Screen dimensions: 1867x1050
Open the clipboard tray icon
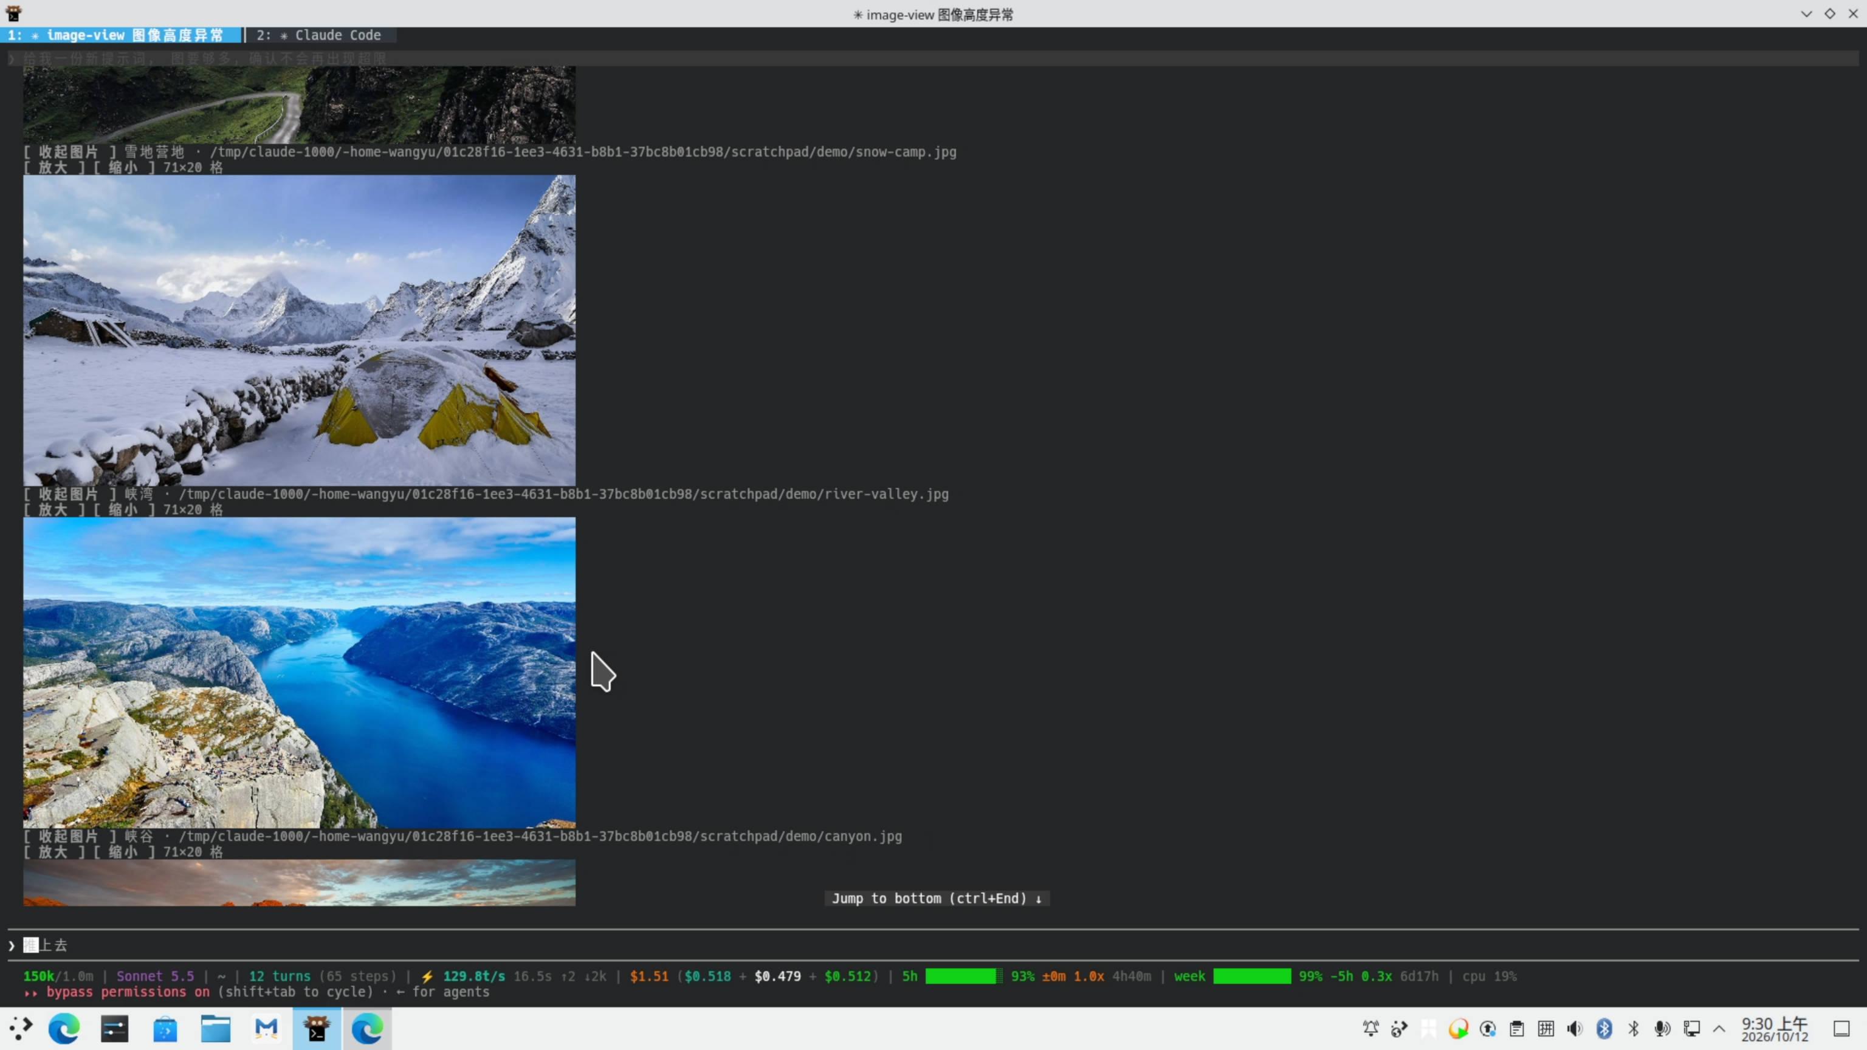[1516, 1028]
